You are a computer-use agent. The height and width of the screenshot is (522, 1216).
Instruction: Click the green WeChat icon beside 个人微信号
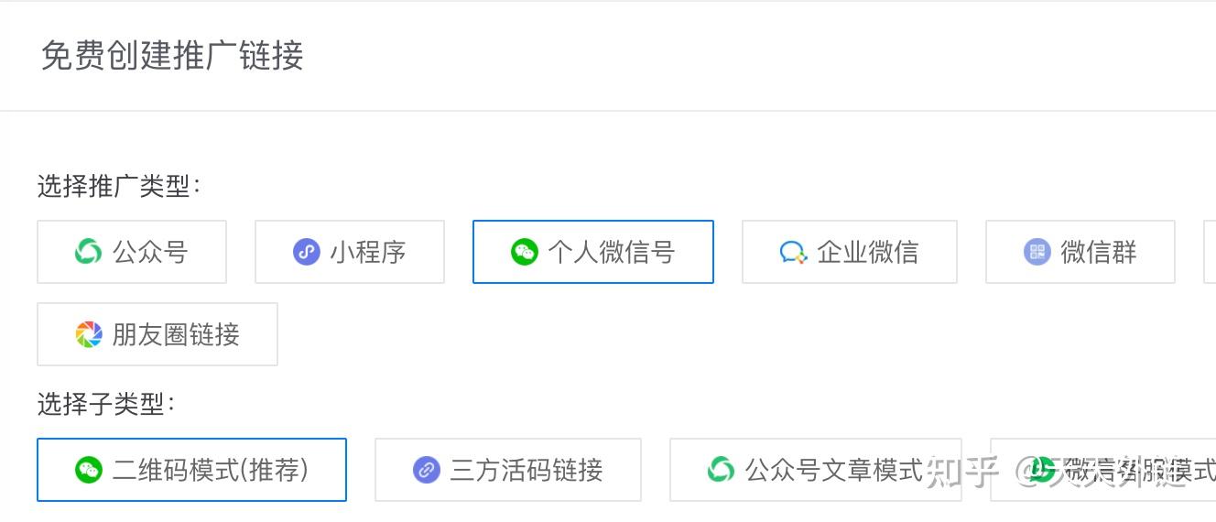pos(524,251)
